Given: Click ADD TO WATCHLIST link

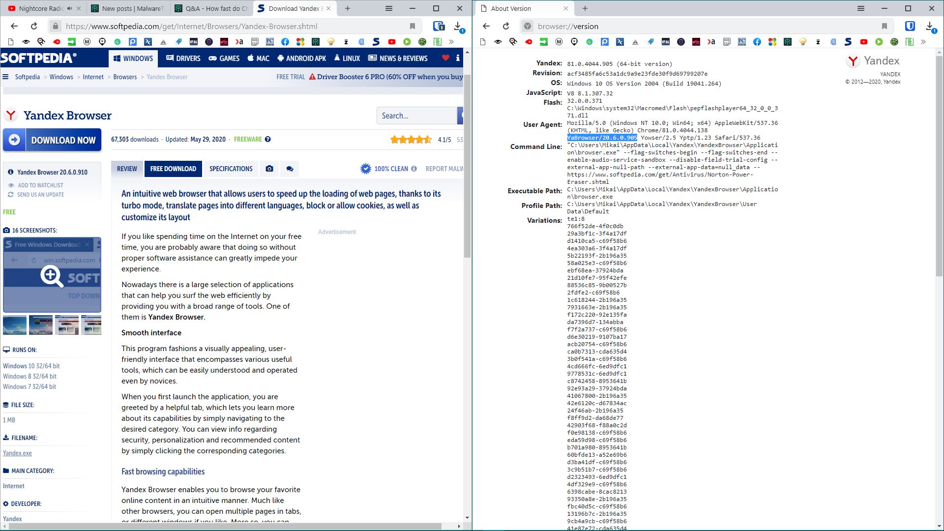Looking at the screenshot, I should coord(40,185).
